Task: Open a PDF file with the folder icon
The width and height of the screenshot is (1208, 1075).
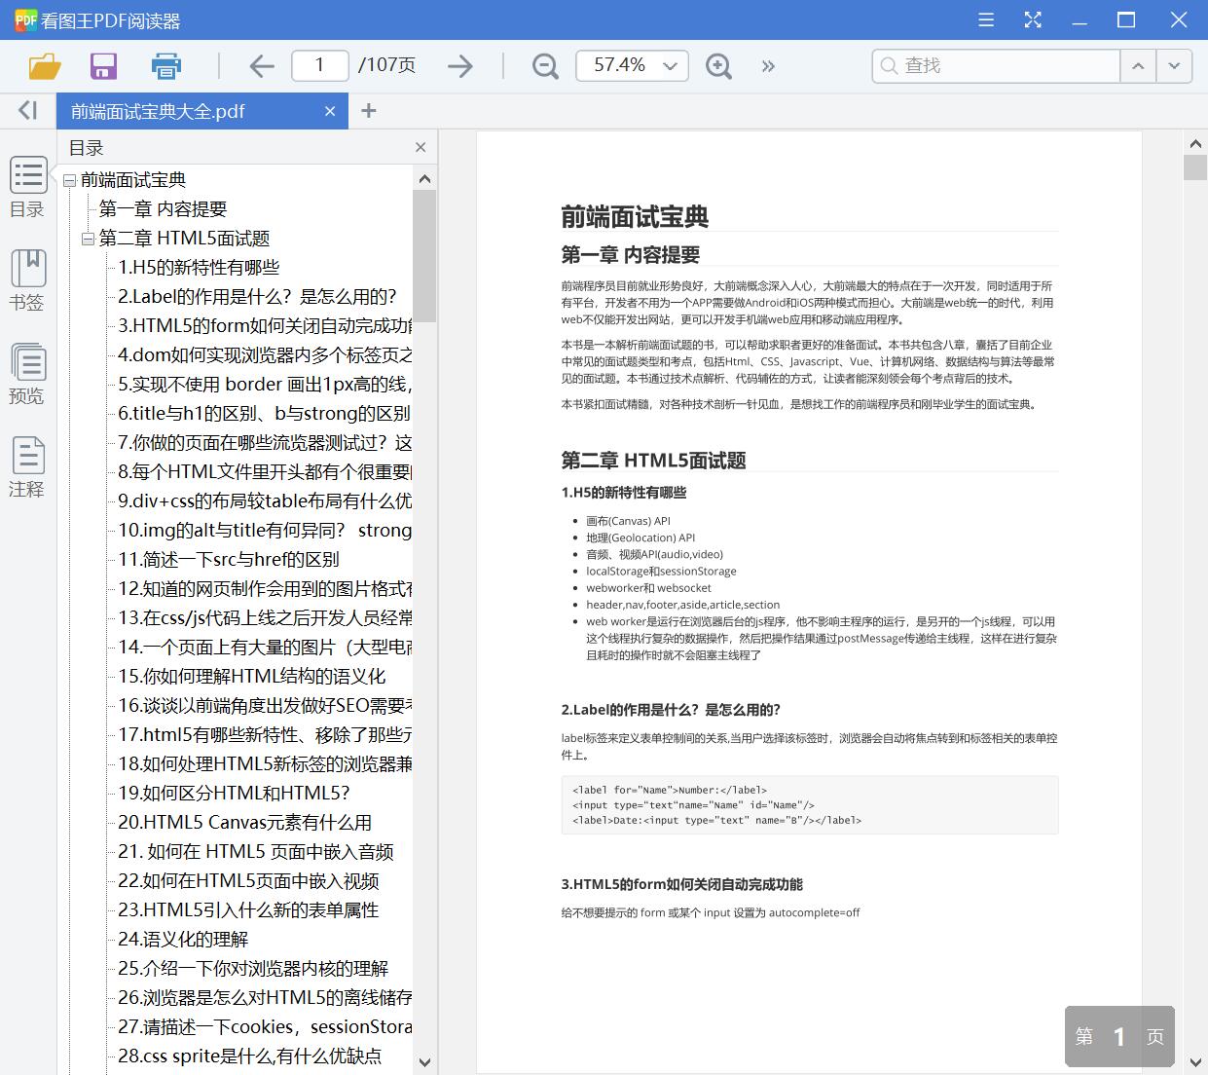Action: [x=45, y=65]
